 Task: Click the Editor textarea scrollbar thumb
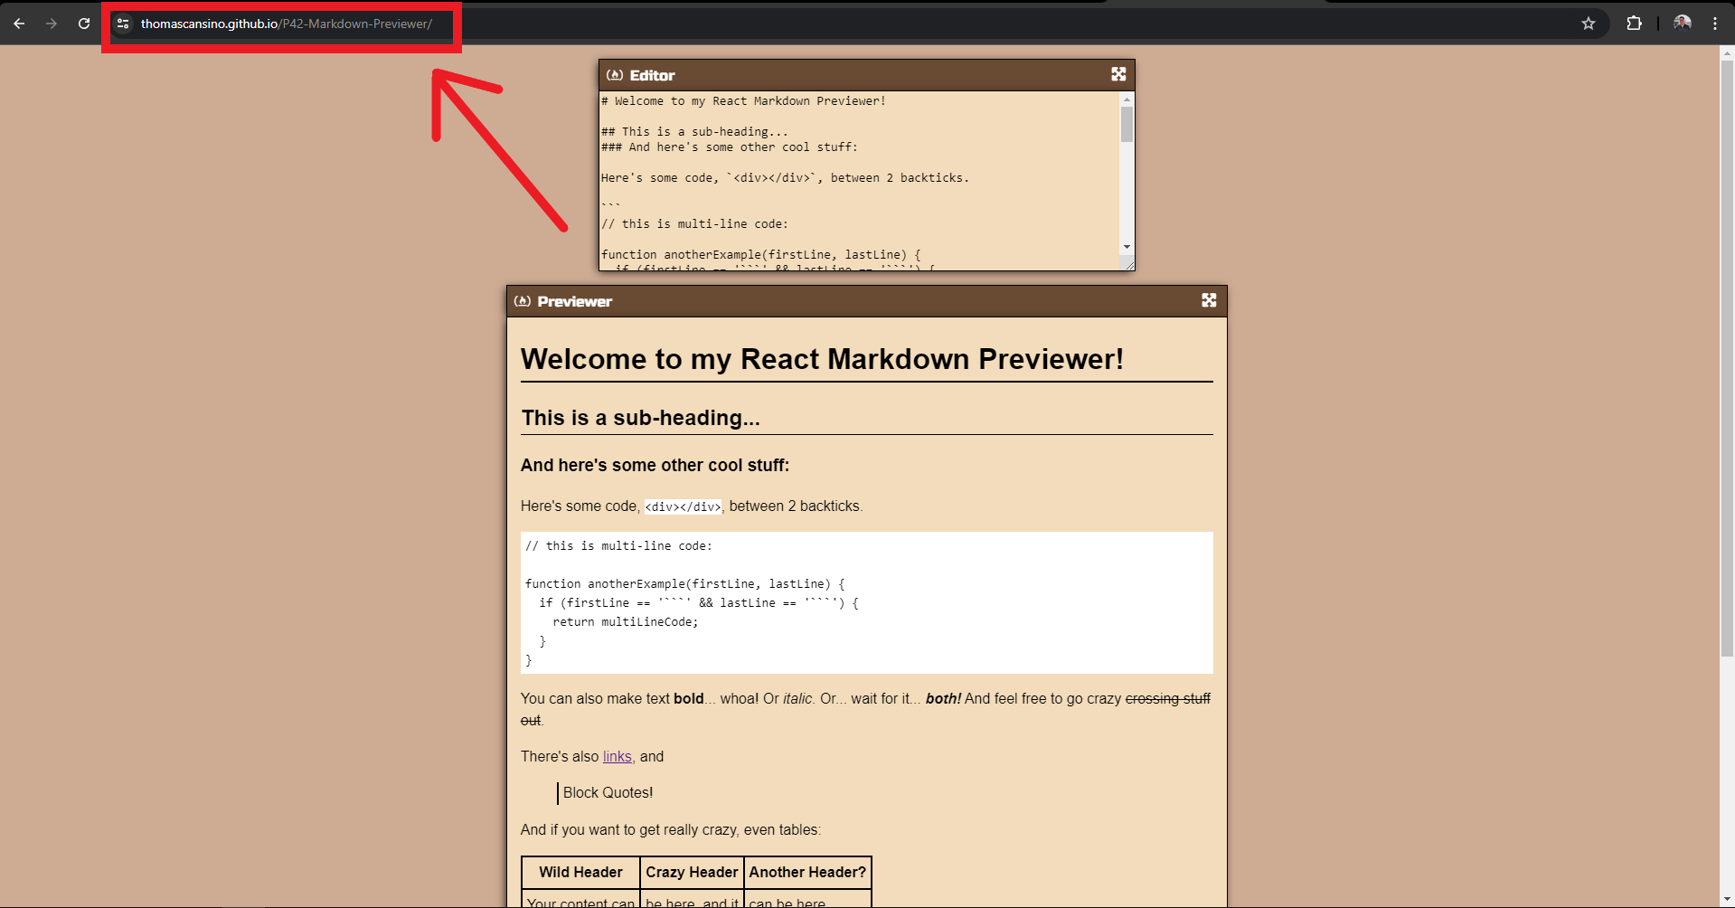(1127, 124)
